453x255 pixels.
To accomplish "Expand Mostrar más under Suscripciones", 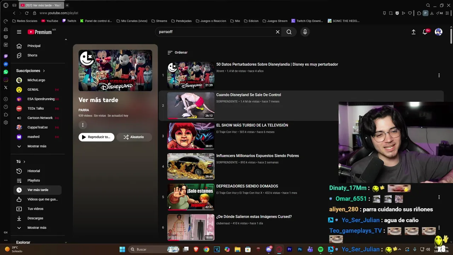I will (x=38, y=146).
